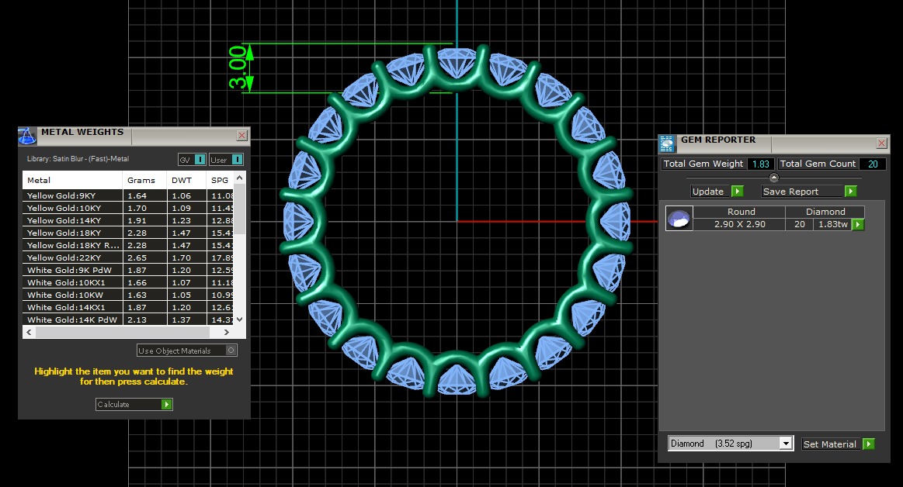Click the Gem Reporter panel icon
The height and width of the screenshot is (487, 903).
pos(667,143)
